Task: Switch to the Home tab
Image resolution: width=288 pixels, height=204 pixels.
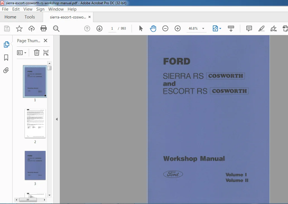Action: click(x=10, y=17)
